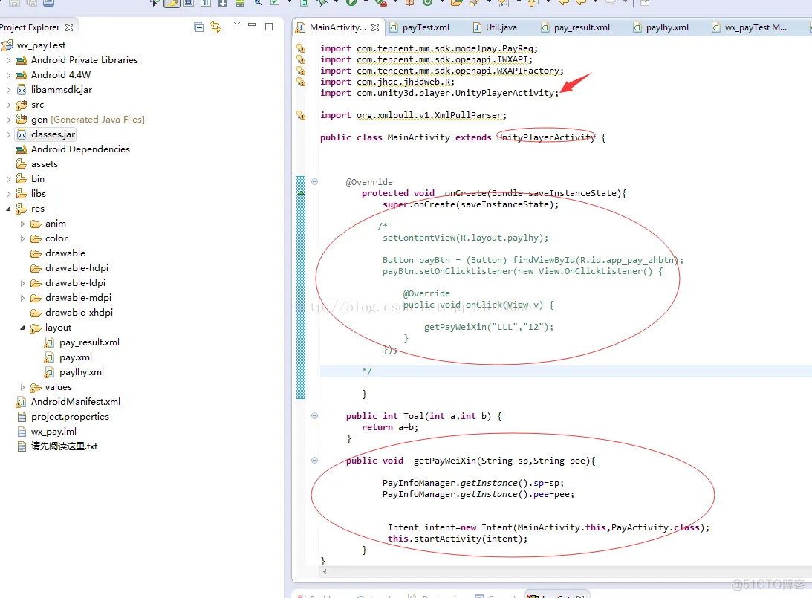The image size is (812, 598).
Task: Select pay.xml file icon in layout
Action: [x=49, y=357]
